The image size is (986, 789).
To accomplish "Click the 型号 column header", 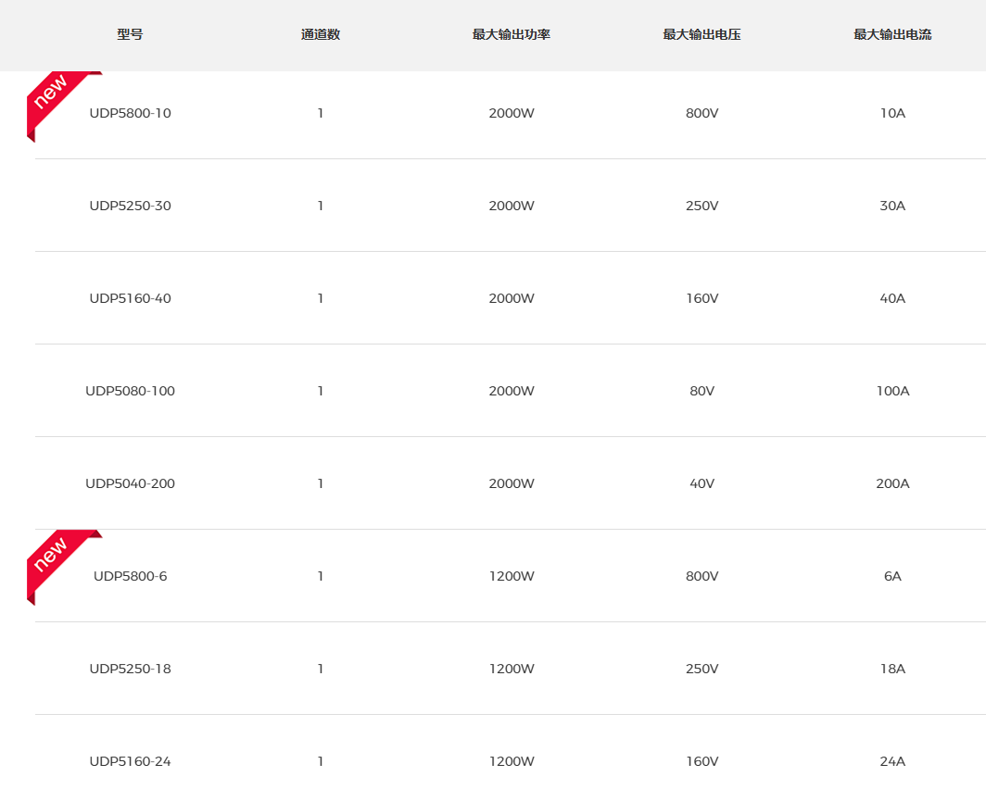I will [x=130, y=35].
